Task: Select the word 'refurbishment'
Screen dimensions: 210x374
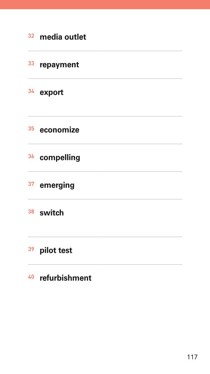Action: 66,278
